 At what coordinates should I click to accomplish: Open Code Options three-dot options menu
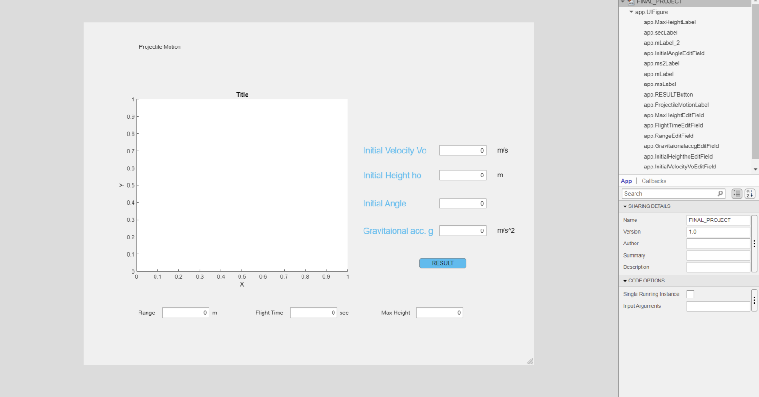pyautogui.click(x=754, y=300)
